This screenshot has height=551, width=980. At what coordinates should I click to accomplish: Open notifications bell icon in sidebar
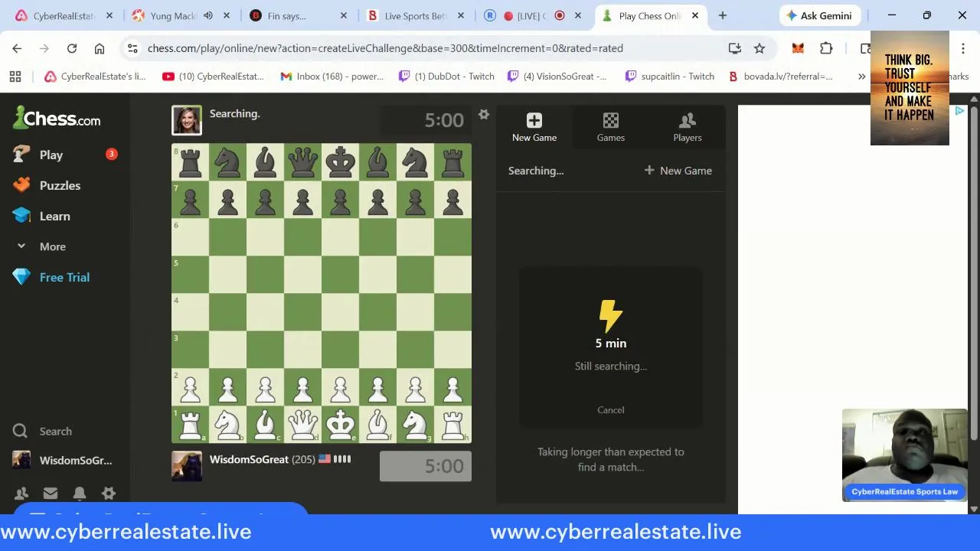80,494
